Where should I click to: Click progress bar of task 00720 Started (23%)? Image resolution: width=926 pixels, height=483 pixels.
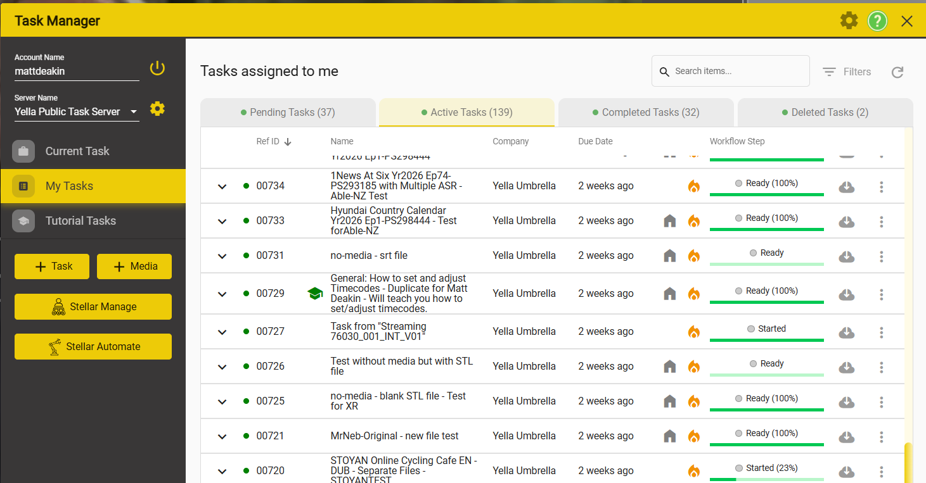click(767, 479)
